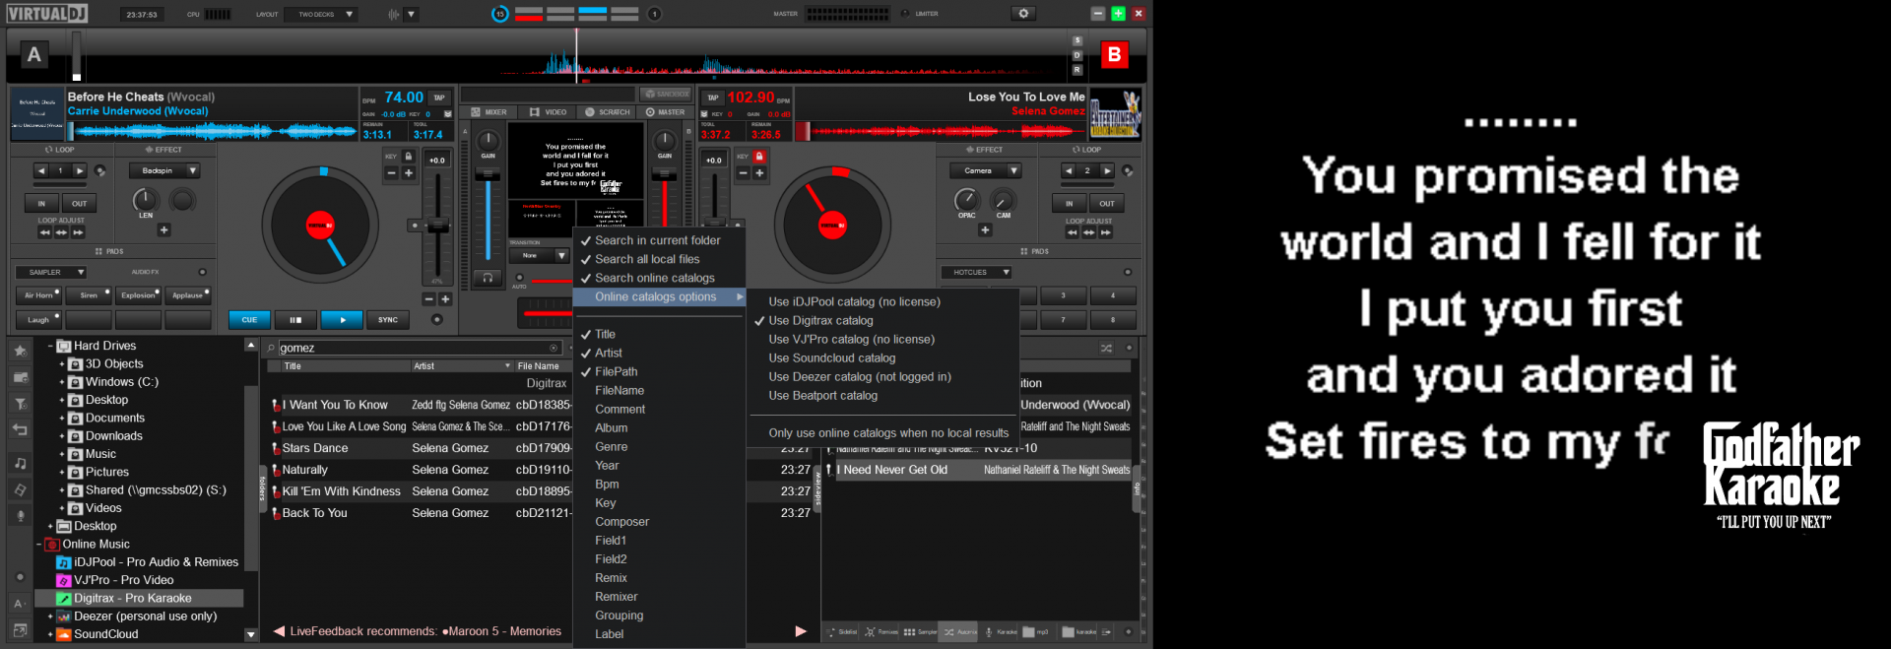
Task: Click the CUE button on deck A
Action: (x=249, y=319)
